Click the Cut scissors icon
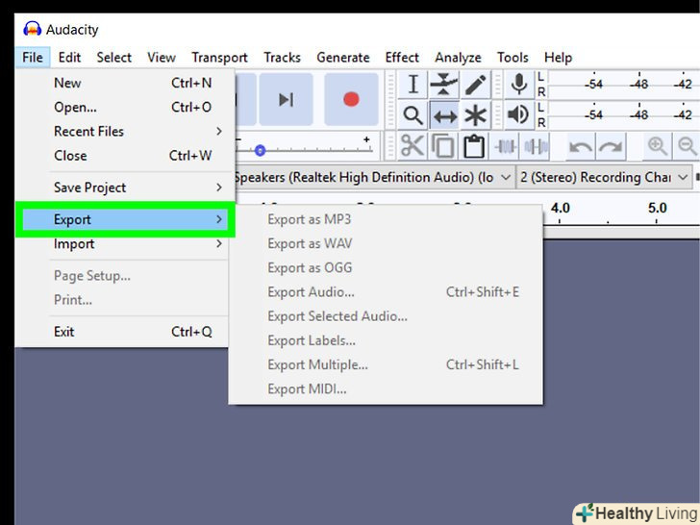Viewport: 700px width, 525px height. coord(412,146)
